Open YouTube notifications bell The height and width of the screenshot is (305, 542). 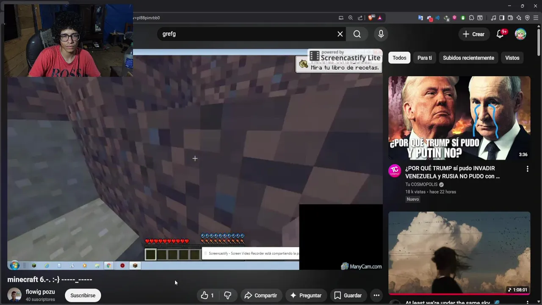500,34
